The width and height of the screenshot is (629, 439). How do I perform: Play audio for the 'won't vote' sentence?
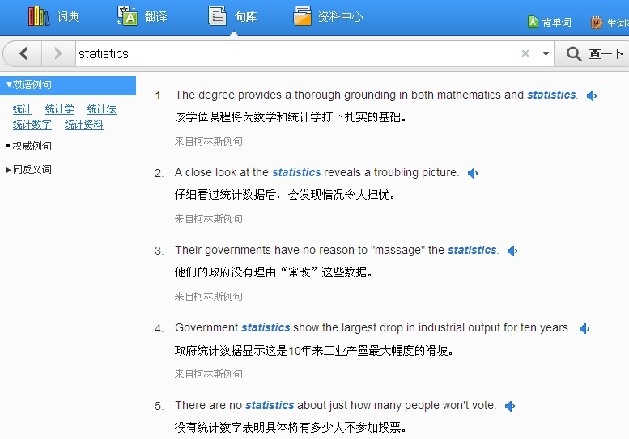[x=510, y=406]
